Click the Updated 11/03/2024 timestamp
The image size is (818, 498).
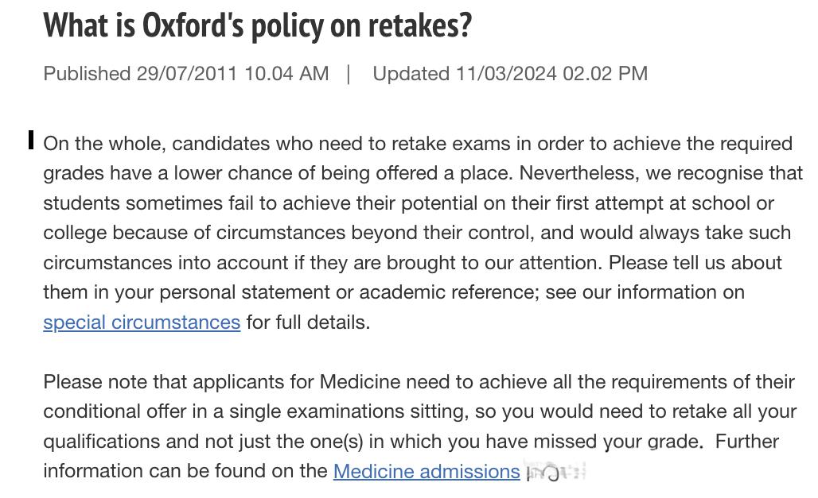click(x=510, y=73)
